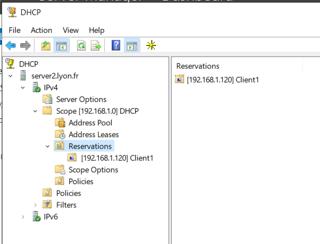This screenshot has width=320, height=244.
Task: Click the Forward arrow toolbar icon
Action: click(26, 45)
